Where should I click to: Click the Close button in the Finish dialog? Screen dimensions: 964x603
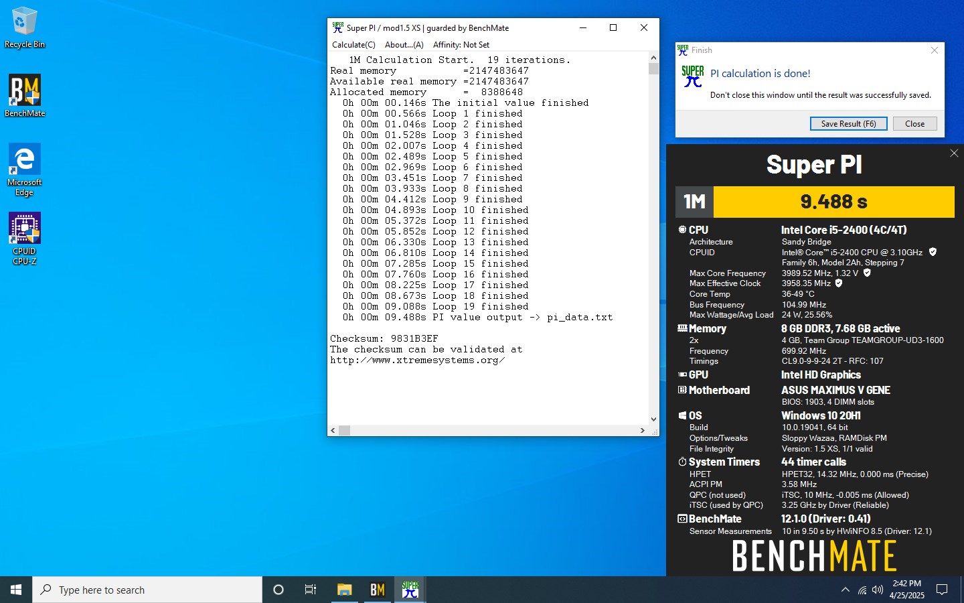(x=914, y=123)
